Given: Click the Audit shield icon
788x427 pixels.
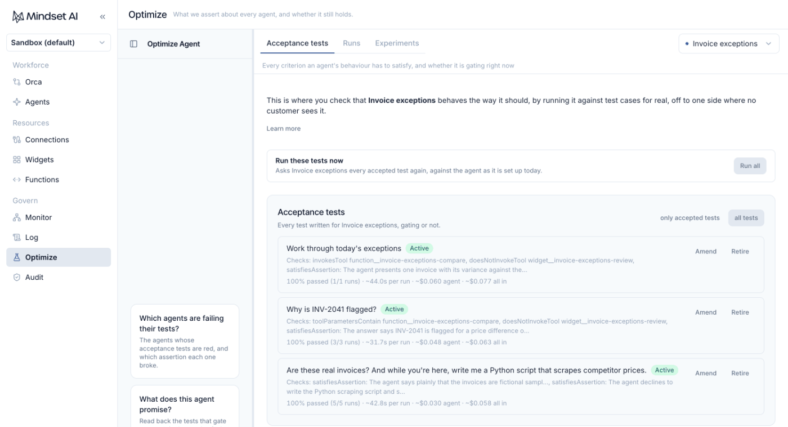Looking at the screenshot, I should (17, 278).
